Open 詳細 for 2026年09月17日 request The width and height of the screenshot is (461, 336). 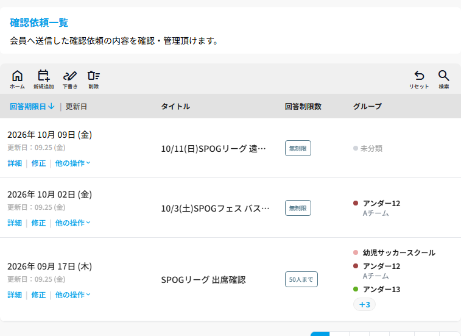pyautogui.click(x=15, y=295)
